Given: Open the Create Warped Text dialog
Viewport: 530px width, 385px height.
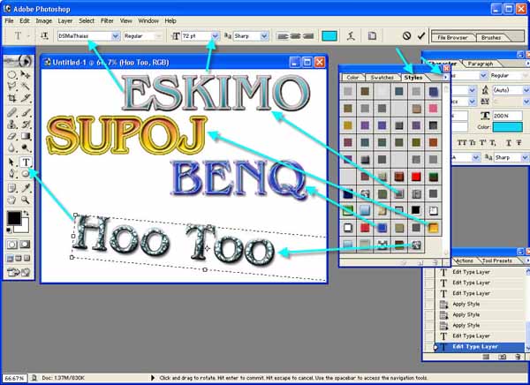Looking at the screenshot, I should [352, 36].
